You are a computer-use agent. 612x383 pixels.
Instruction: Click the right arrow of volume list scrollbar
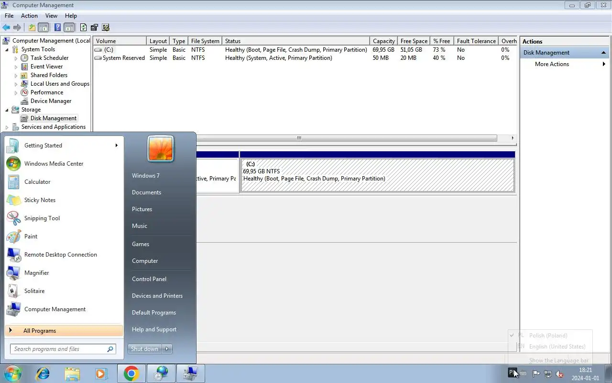click(513, 138)
